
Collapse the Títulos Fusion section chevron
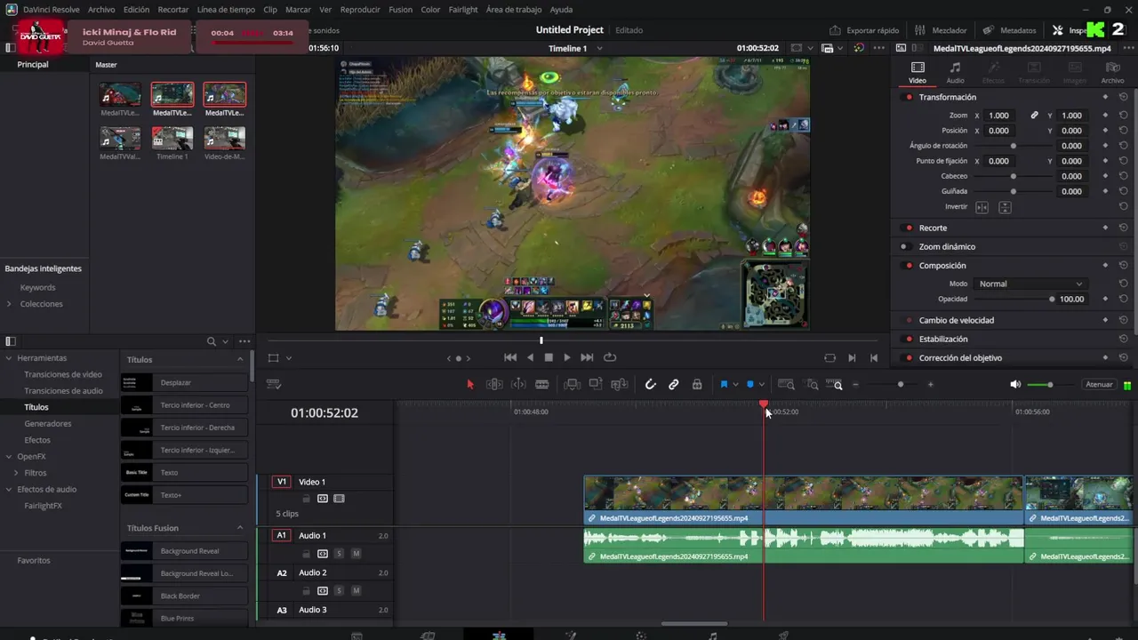point(240,528)
